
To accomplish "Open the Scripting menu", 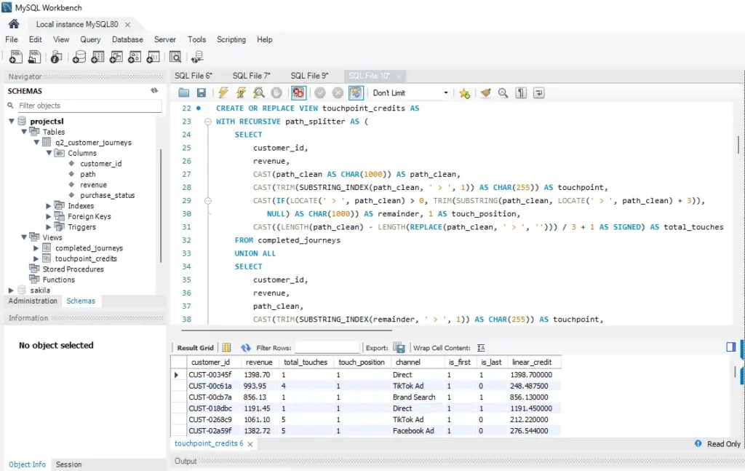I will click(231, 39).
